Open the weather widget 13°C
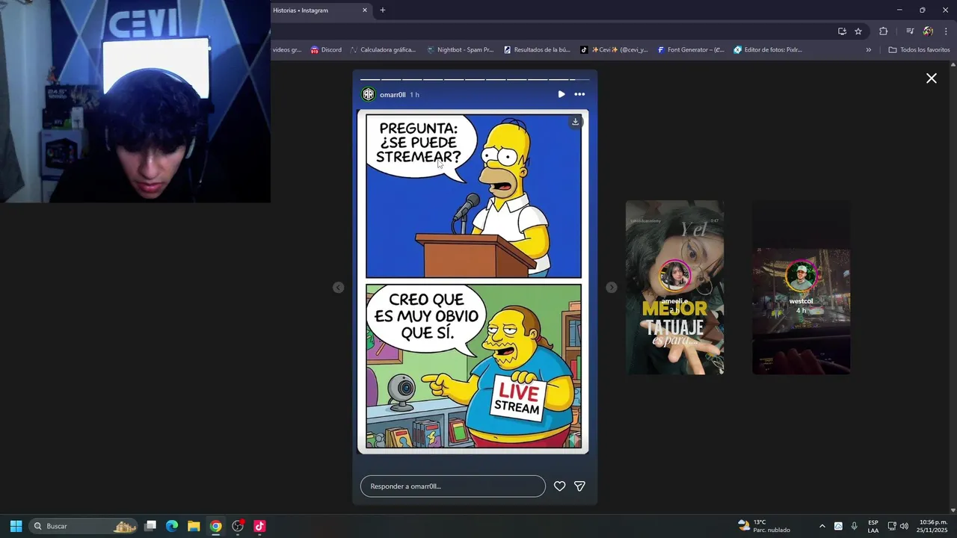Image resolution: width=957 pixels, height=538 pixels. pyautogui.click(x=763, y=526)
